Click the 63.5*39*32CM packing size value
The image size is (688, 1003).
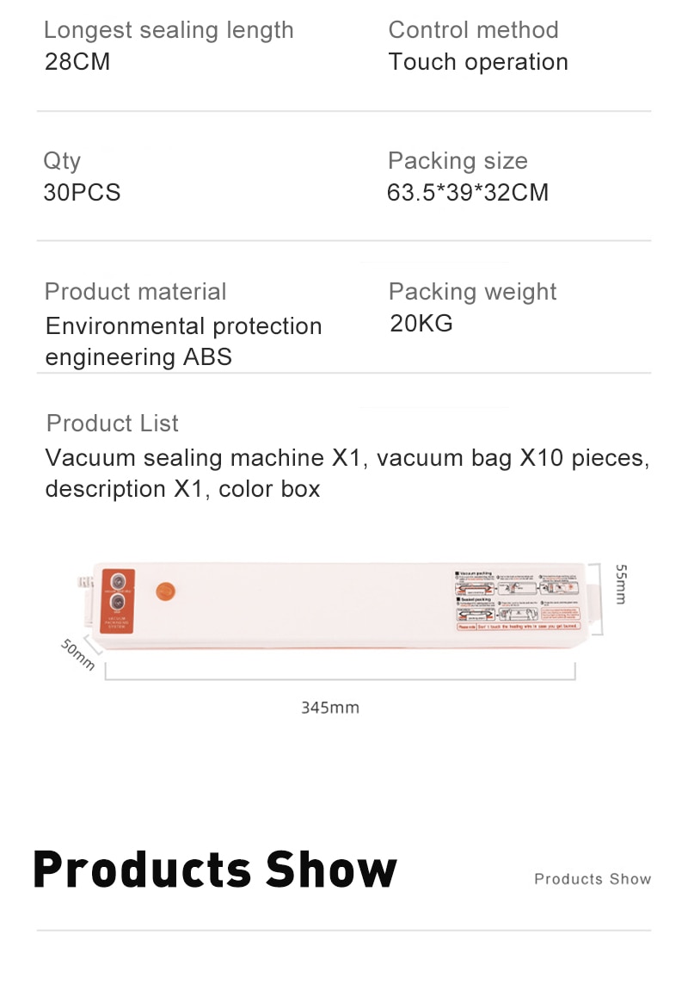(x=468, y=193)
